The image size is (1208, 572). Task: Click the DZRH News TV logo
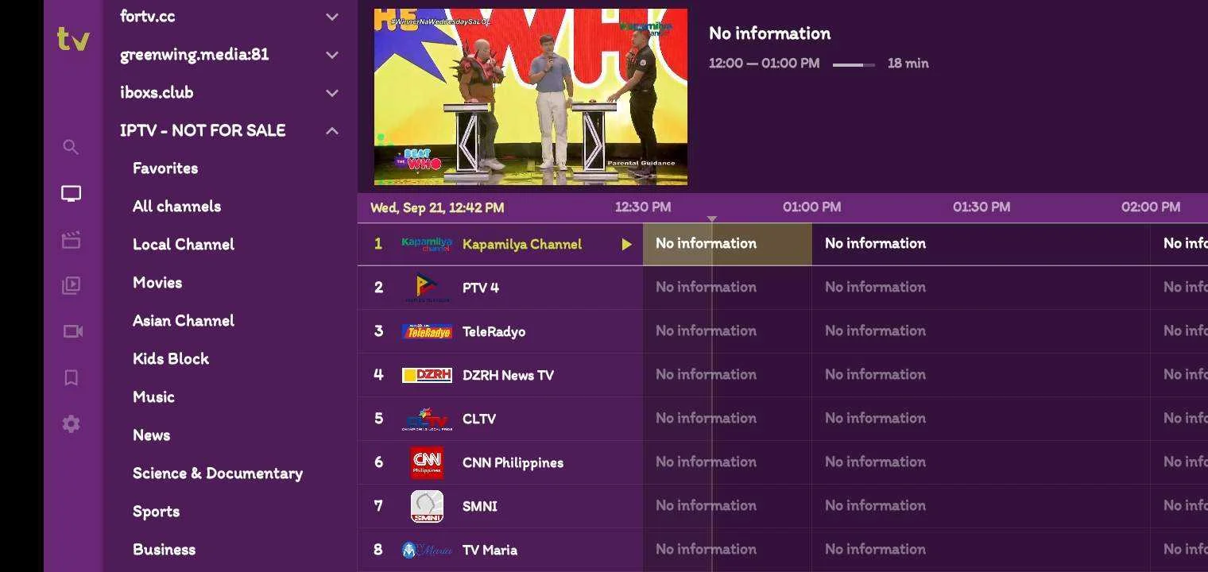pos(427,375)
